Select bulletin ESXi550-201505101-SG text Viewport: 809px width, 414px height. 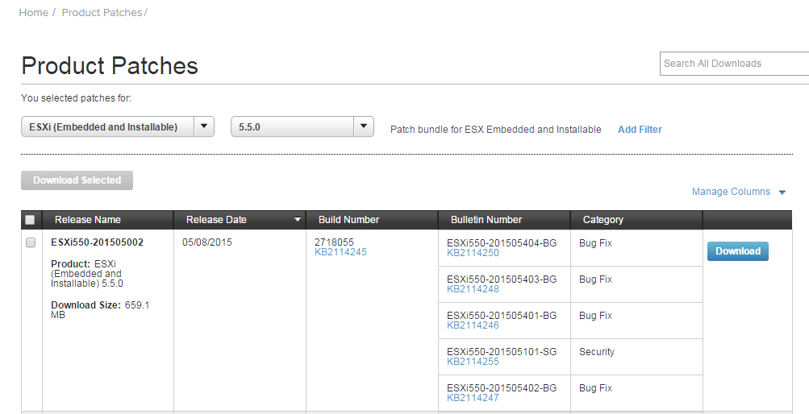[x=502, y=352]
